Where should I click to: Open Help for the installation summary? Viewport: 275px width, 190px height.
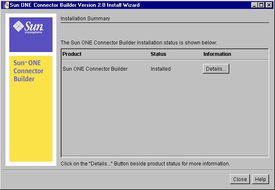point(261,179)
